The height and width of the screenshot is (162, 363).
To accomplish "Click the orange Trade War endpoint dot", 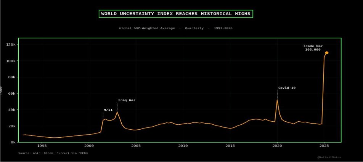I will tap(327, 53).
